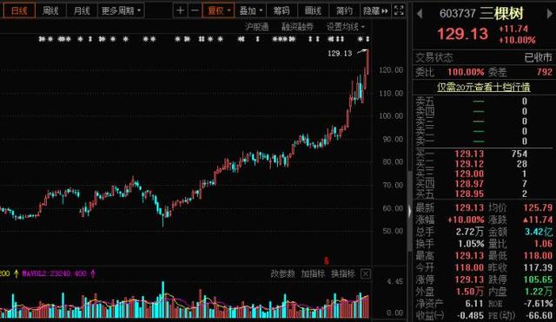This screenshot has height=322, width=556.
Task: Zoom out chart with minus icon
Action: (195, 10)
